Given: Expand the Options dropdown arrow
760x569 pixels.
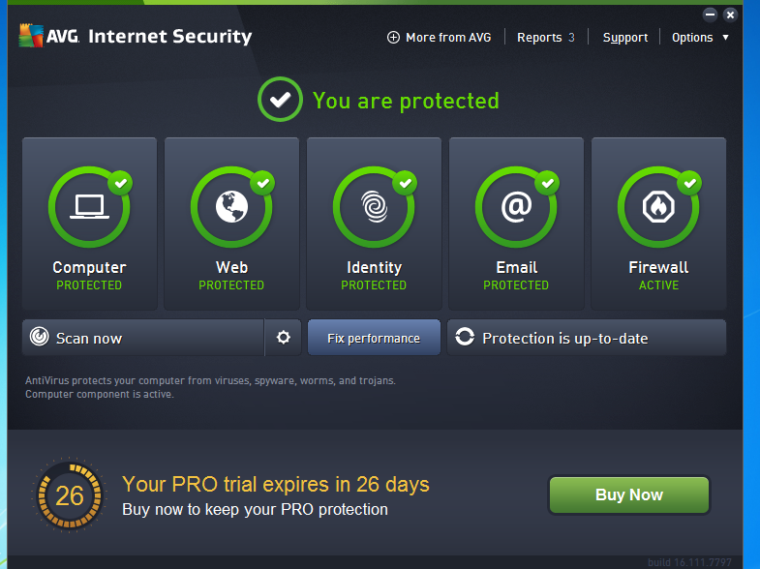Looking at the screenshot, I should pyautogui.click(x=725, y=38).
